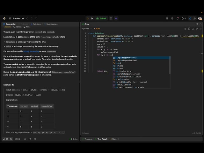204x153 pixels.
Task: Click the invite user icon
Action: tap(194, 18)
